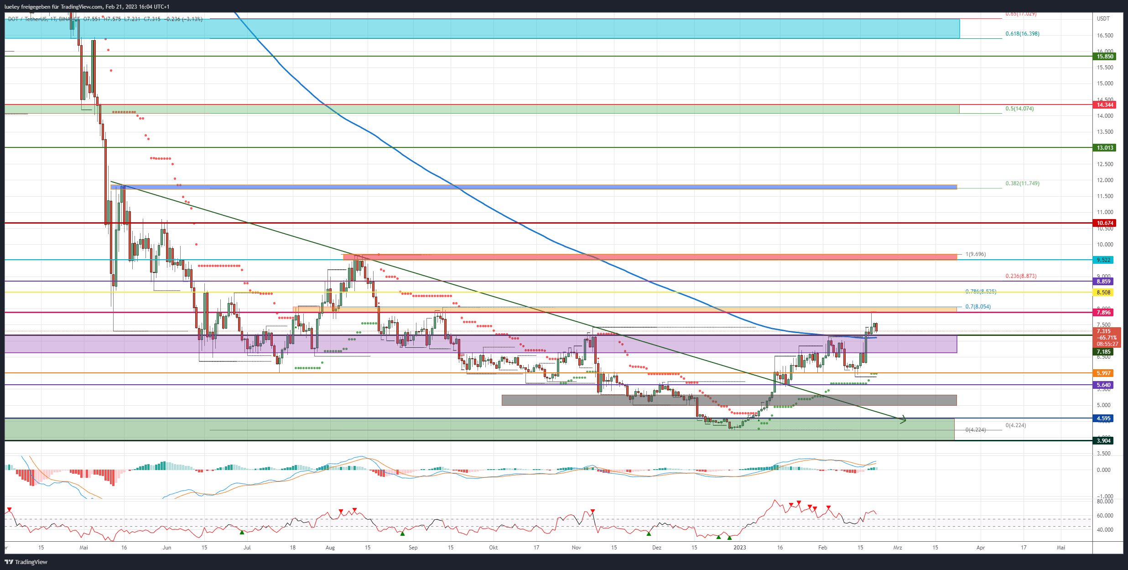Click the USDT currency label

1103,18
